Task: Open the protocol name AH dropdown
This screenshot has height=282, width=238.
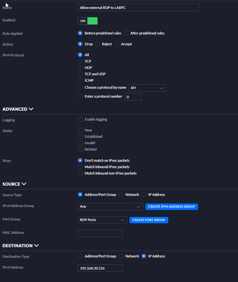Action: (x=147, y=88)
